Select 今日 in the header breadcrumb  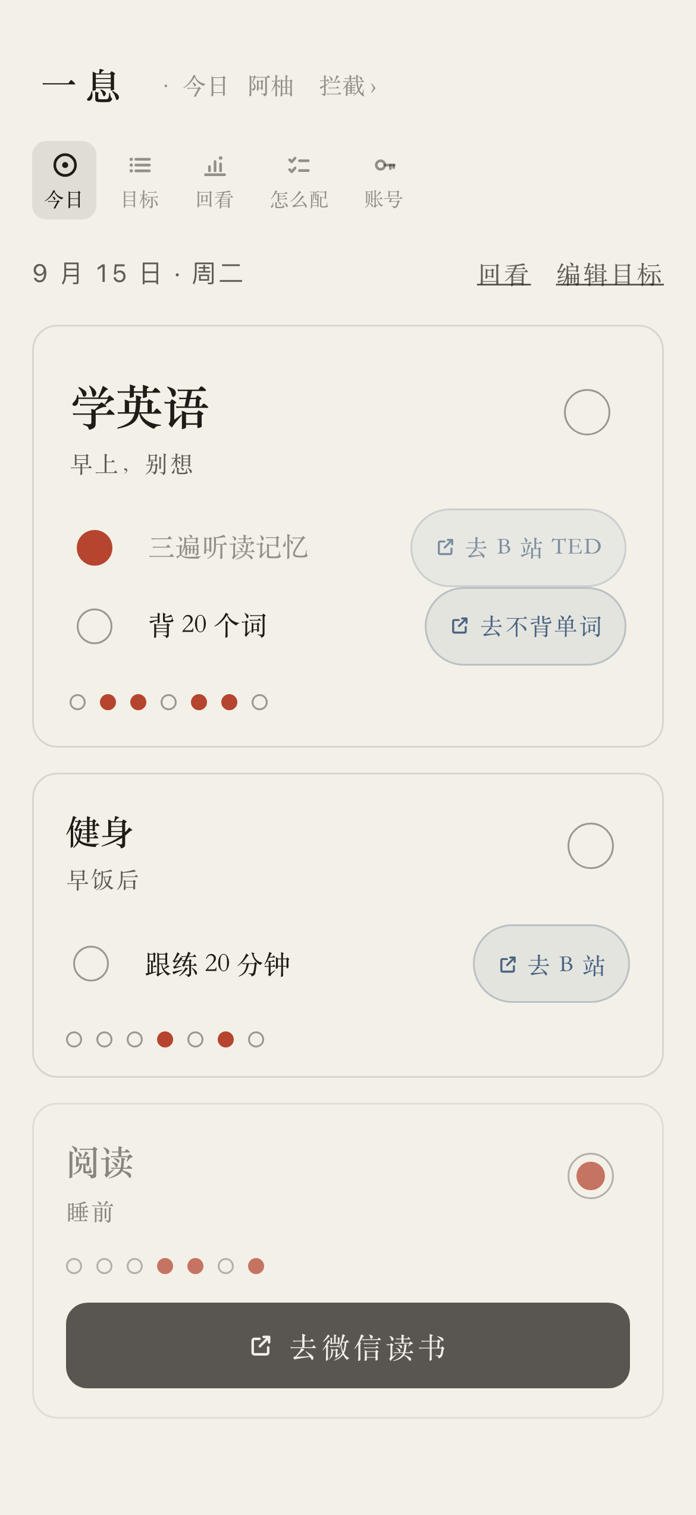pyautogui.click(x=205, y=87)
